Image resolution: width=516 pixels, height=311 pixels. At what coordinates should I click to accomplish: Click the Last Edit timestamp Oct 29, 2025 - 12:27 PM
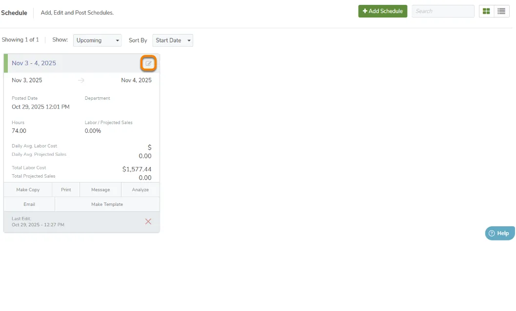click(38, 225)
